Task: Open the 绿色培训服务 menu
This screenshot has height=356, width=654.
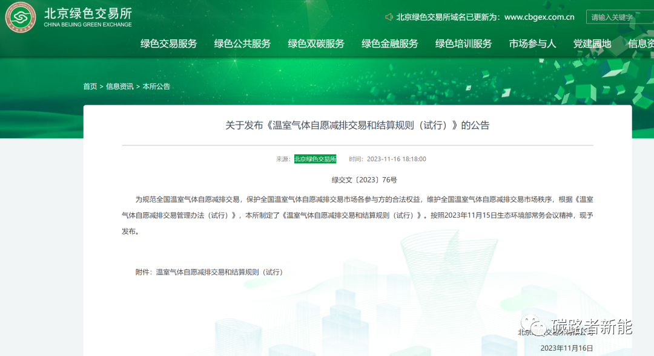Action: pos(463,44)
